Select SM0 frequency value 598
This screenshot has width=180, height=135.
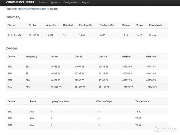pyautogui.click(x=27, y=66)
